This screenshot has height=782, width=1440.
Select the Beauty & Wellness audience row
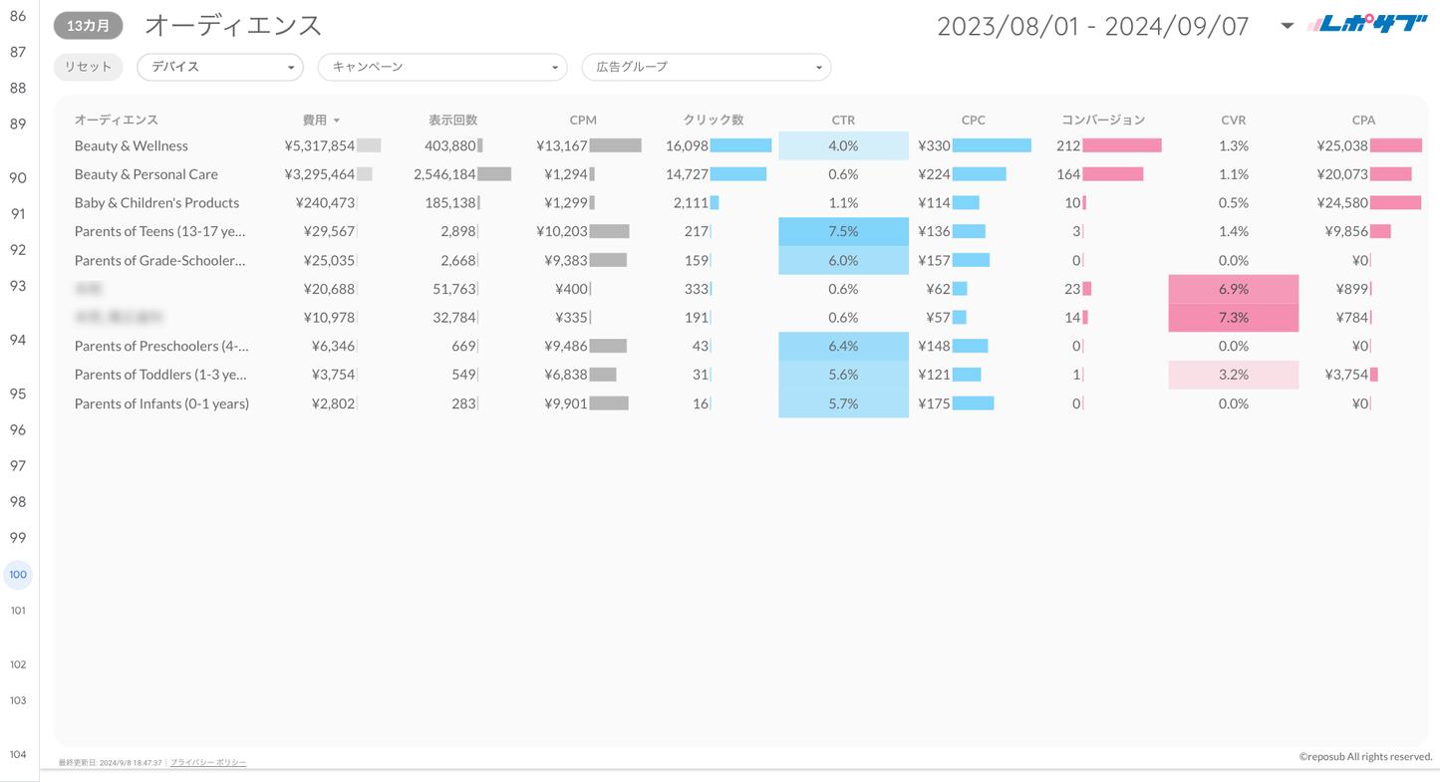[131, 145]
